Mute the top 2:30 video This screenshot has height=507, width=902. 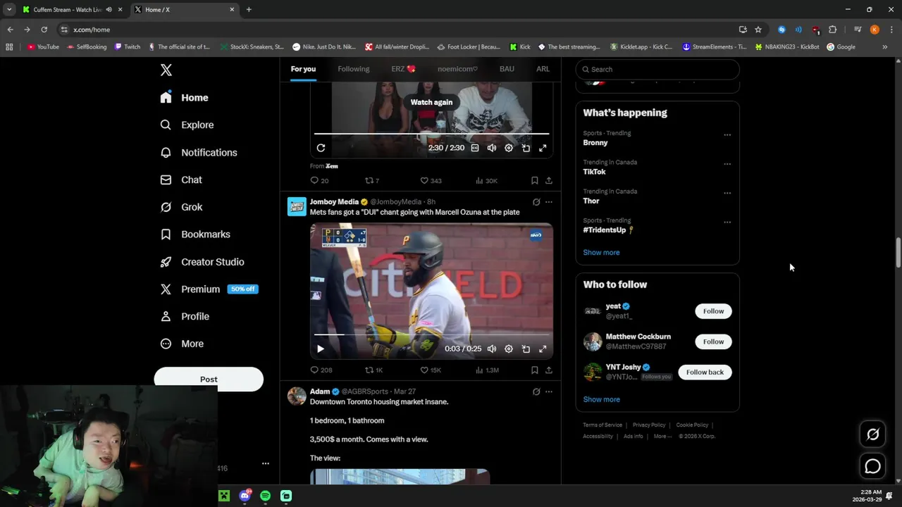click(491, 148)
